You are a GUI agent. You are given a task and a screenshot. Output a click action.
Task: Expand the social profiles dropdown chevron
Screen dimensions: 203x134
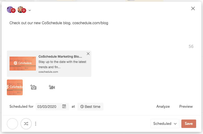(x=30, y=10)
